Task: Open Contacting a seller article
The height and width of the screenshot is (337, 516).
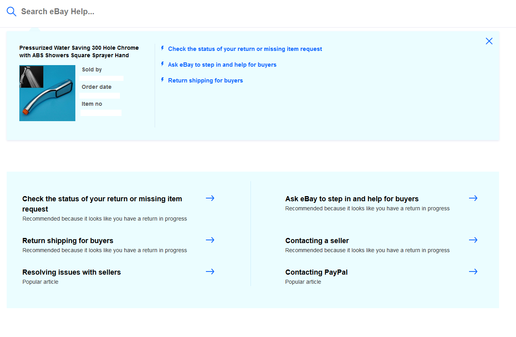Action: pos(317,241)
